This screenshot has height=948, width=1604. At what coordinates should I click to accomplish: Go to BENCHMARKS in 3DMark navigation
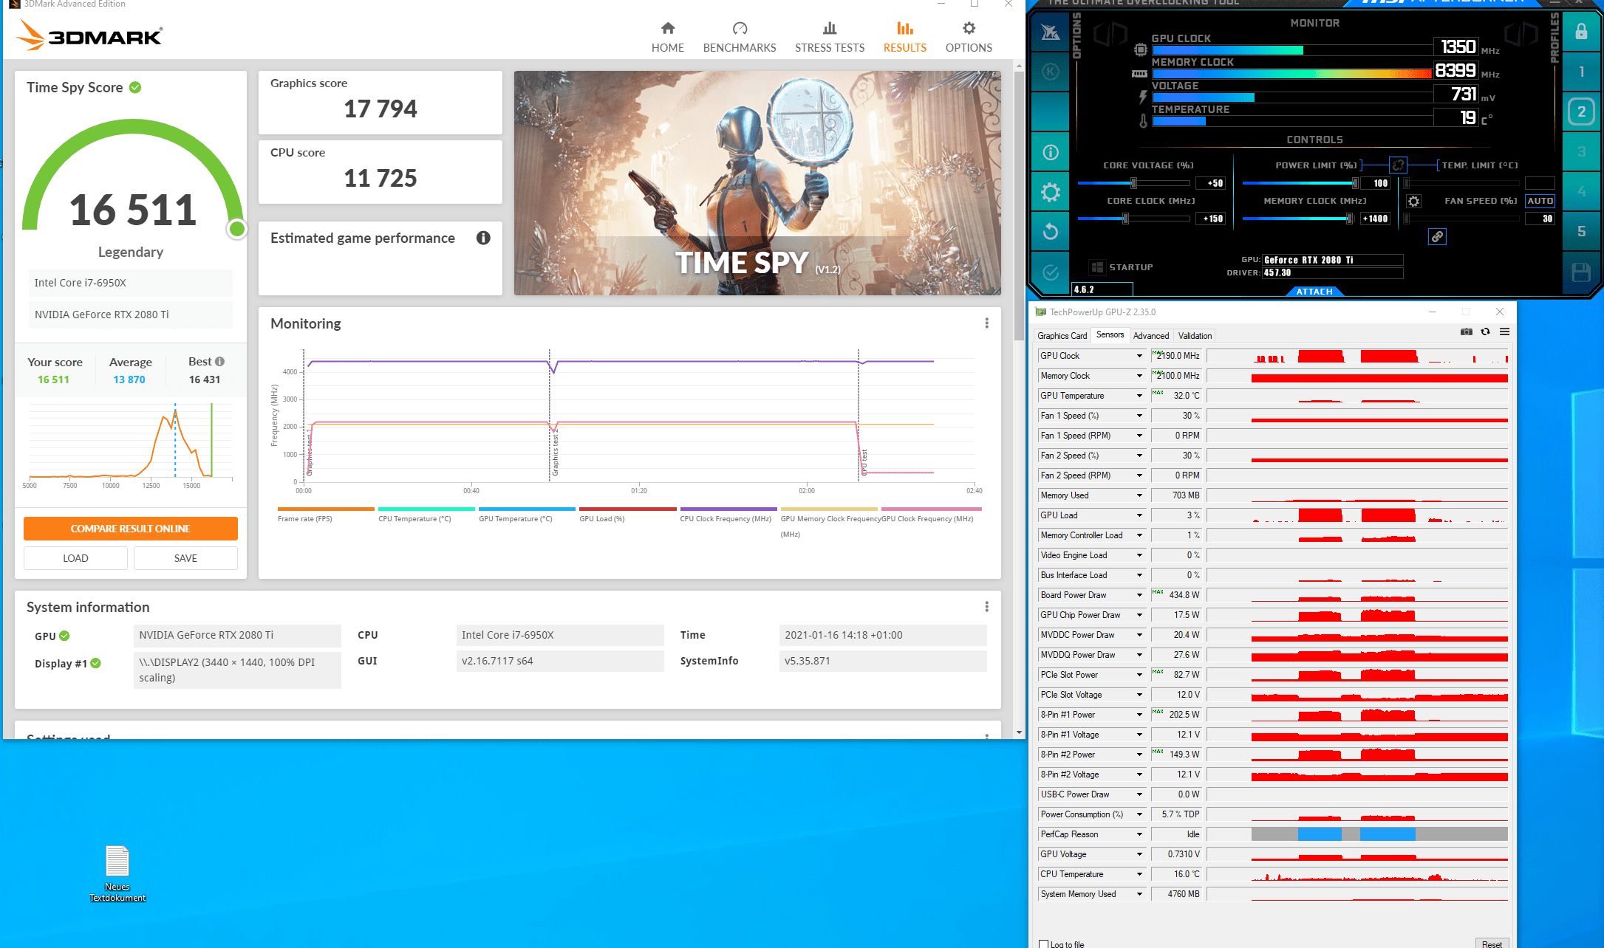740,37
